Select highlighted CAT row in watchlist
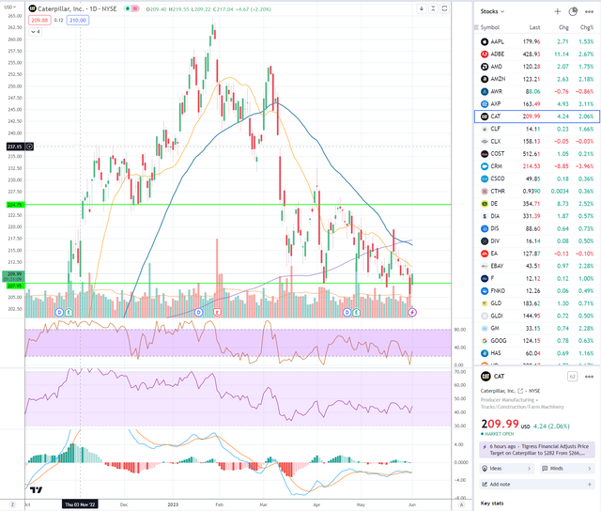Screen dimensions: 601x511 537,116
